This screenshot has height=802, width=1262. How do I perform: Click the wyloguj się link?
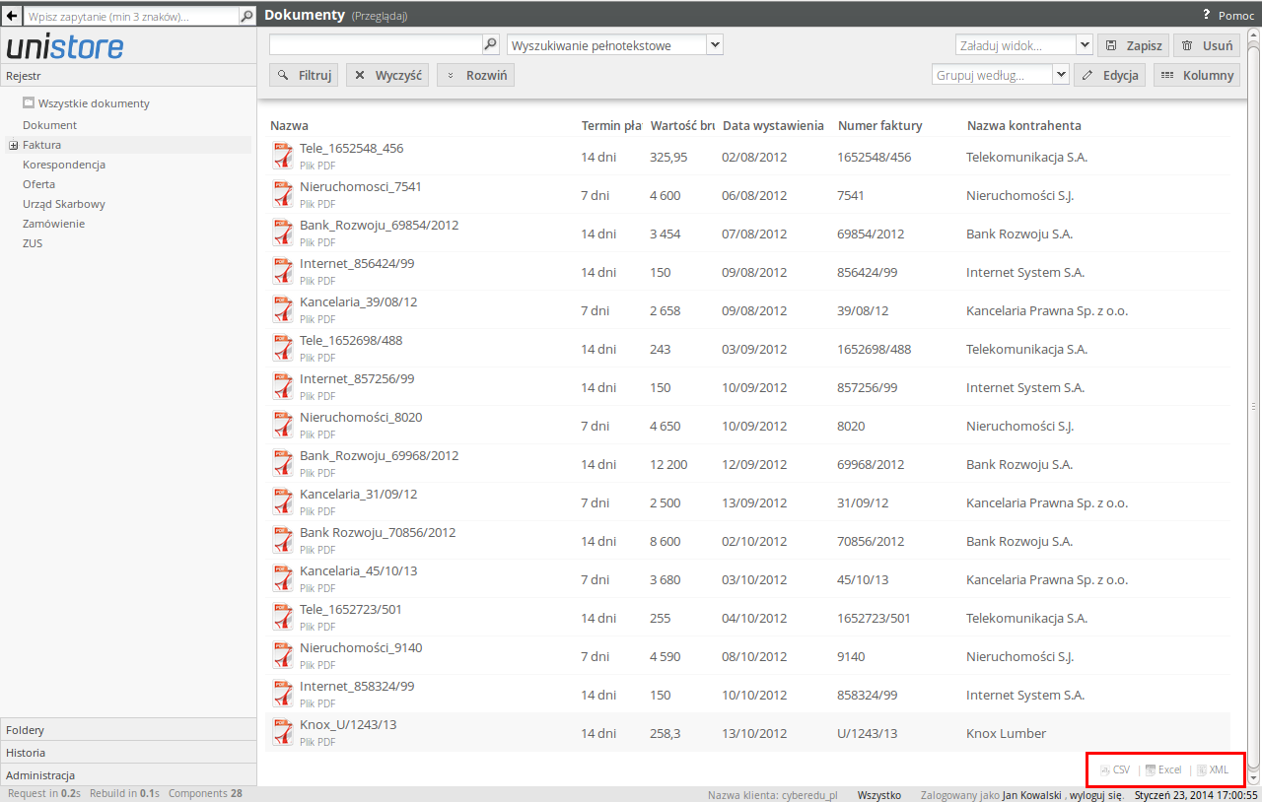coord(1094,795)
